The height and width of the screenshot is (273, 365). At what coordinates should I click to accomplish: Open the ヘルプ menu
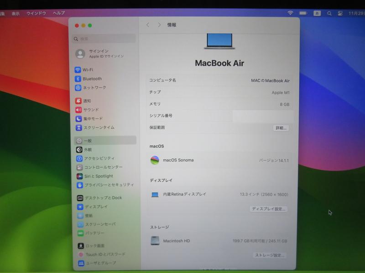coord(59,13)
